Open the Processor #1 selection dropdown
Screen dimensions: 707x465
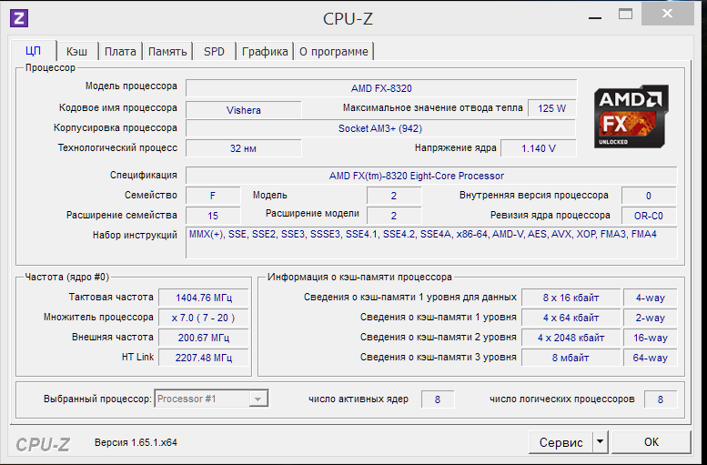pyautogui.click(x=258, y=399)
